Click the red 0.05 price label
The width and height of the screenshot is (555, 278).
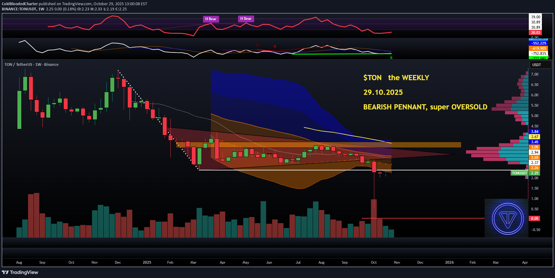(535, 219)
